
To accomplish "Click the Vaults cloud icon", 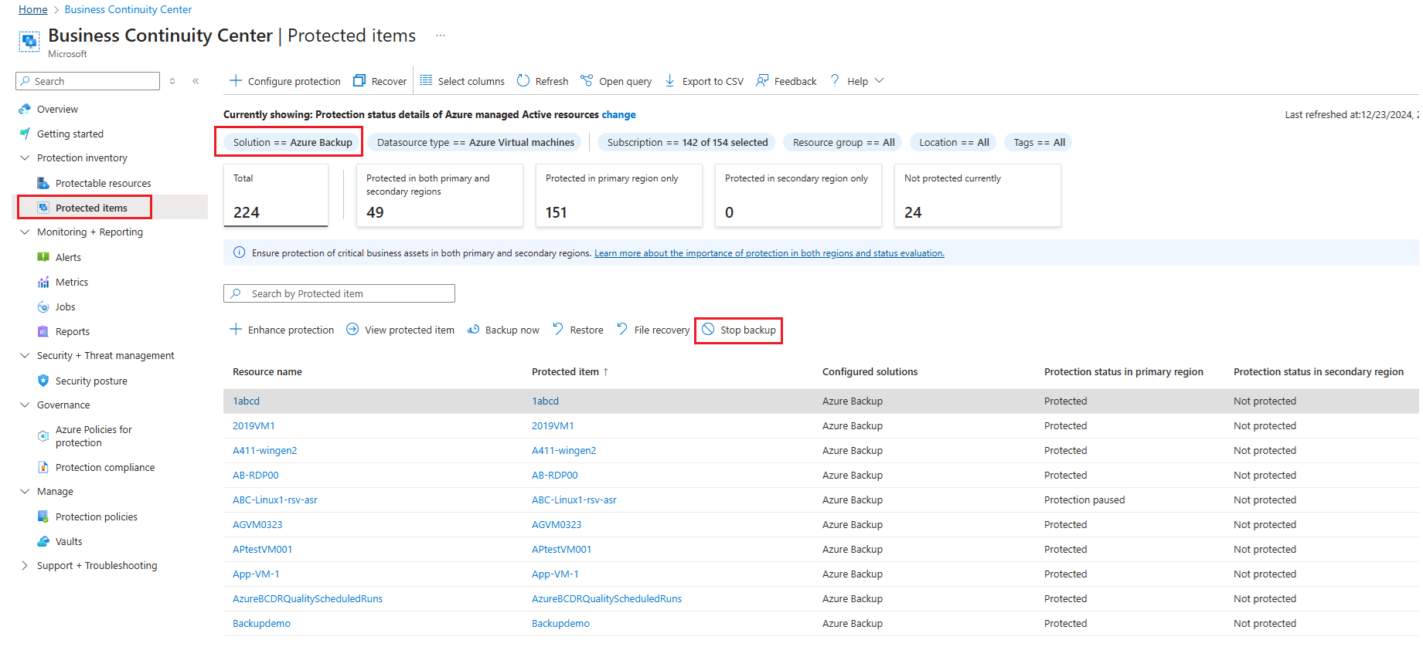I will click(43, 542).
